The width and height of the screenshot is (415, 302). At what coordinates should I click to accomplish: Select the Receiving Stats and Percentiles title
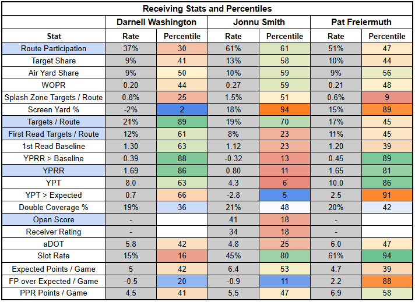pos(207,9)
